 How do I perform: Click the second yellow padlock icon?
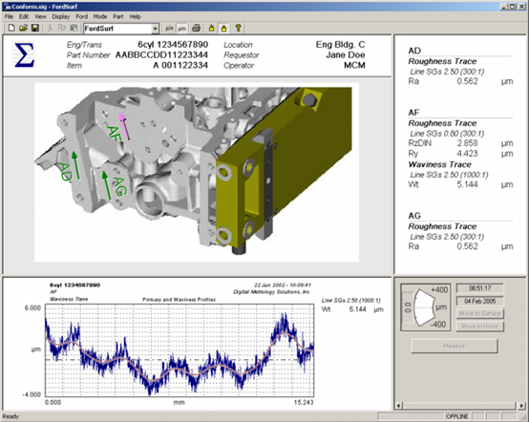(x=223, y=29)
